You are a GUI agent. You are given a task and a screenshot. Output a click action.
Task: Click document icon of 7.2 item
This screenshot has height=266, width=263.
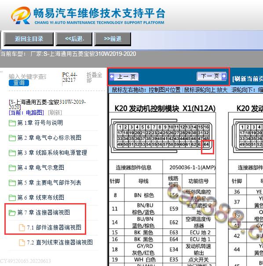(x=22, y=243)
